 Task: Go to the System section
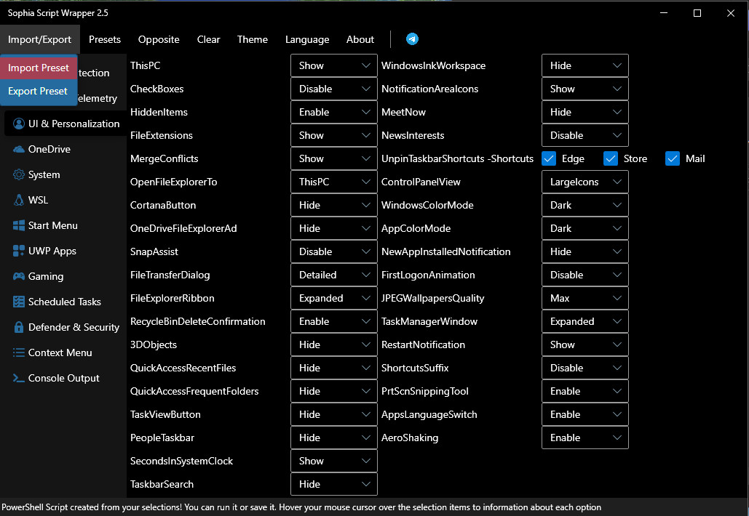66,174
